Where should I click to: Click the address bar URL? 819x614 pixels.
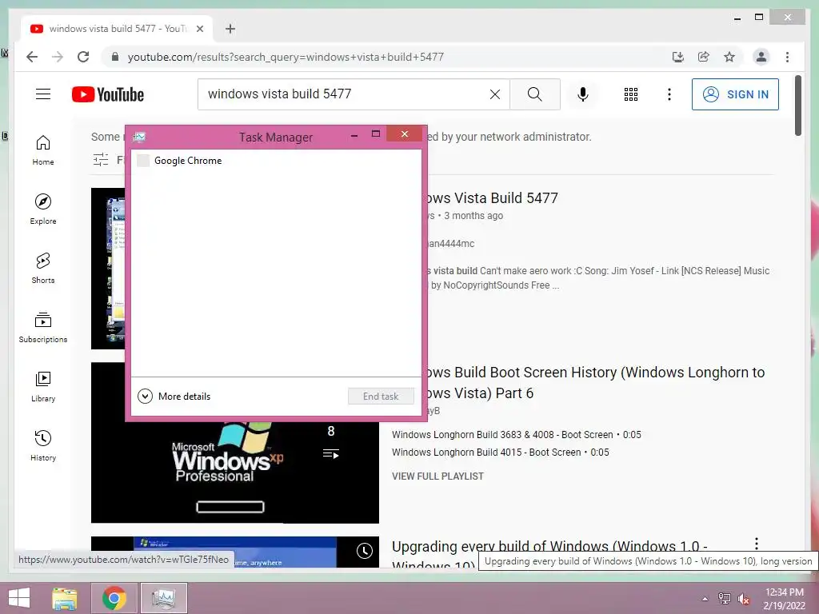[286, 57]
